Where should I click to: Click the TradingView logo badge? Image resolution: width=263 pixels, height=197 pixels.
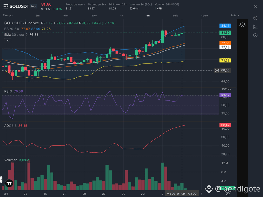pyautogui.click(x=9, y=183)
